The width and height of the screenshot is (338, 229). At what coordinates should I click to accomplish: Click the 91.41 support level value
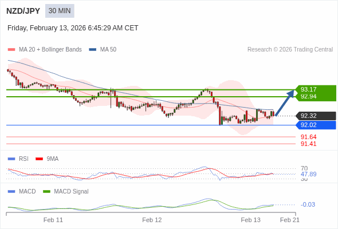click(x=309, y=144)
